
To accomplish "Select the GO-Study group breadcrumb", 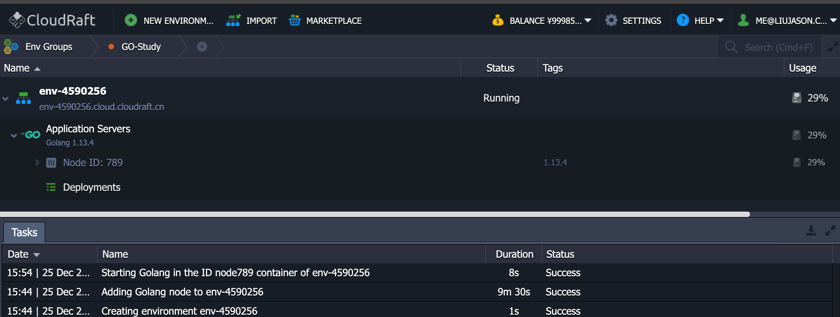I will tap(141, 47).
